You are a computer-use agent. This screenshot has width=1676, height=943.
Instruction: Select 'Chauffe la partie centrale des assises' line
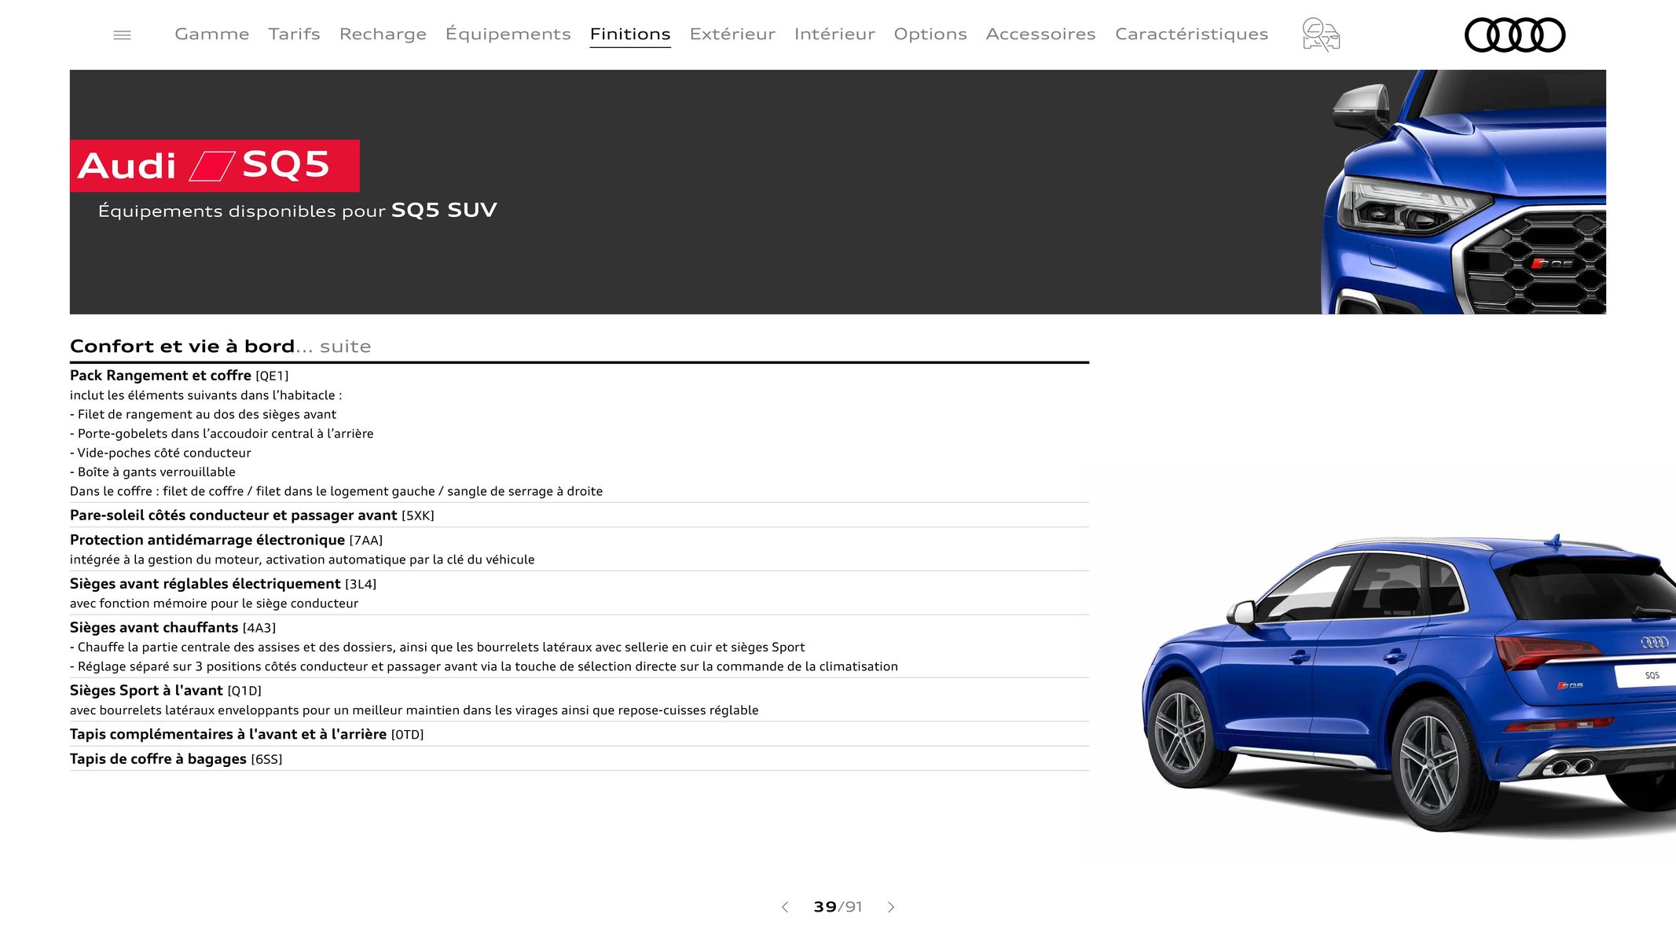[x=438, y=648]
